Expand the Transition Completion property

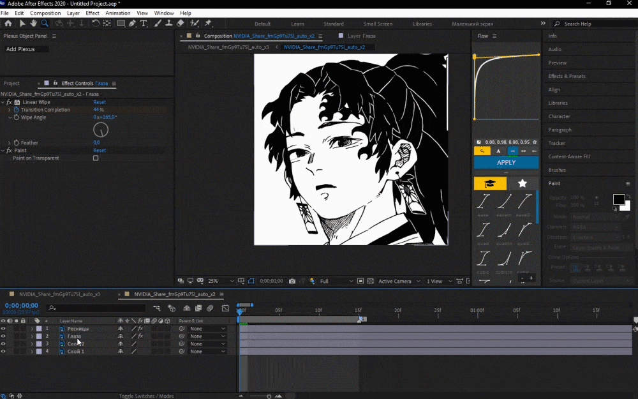click(x=10, y=110)
